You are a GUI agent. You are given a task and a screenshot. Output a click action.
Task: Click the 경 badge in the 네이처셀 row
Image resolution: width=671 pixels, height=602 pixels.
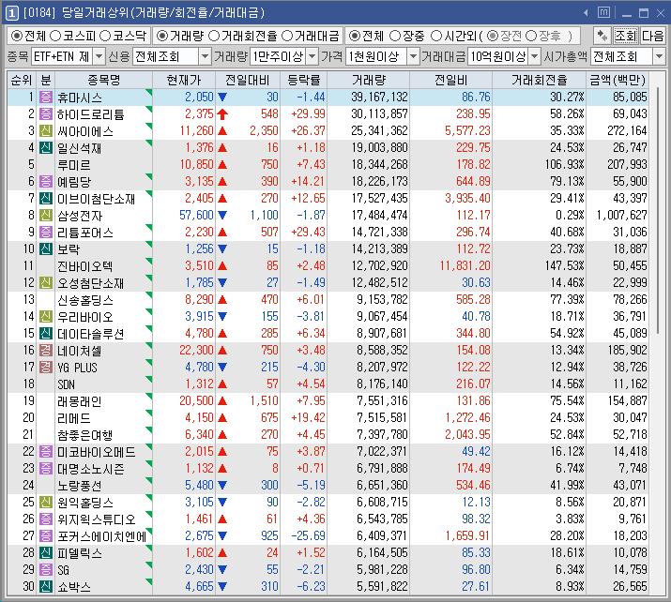coord(46,350)
